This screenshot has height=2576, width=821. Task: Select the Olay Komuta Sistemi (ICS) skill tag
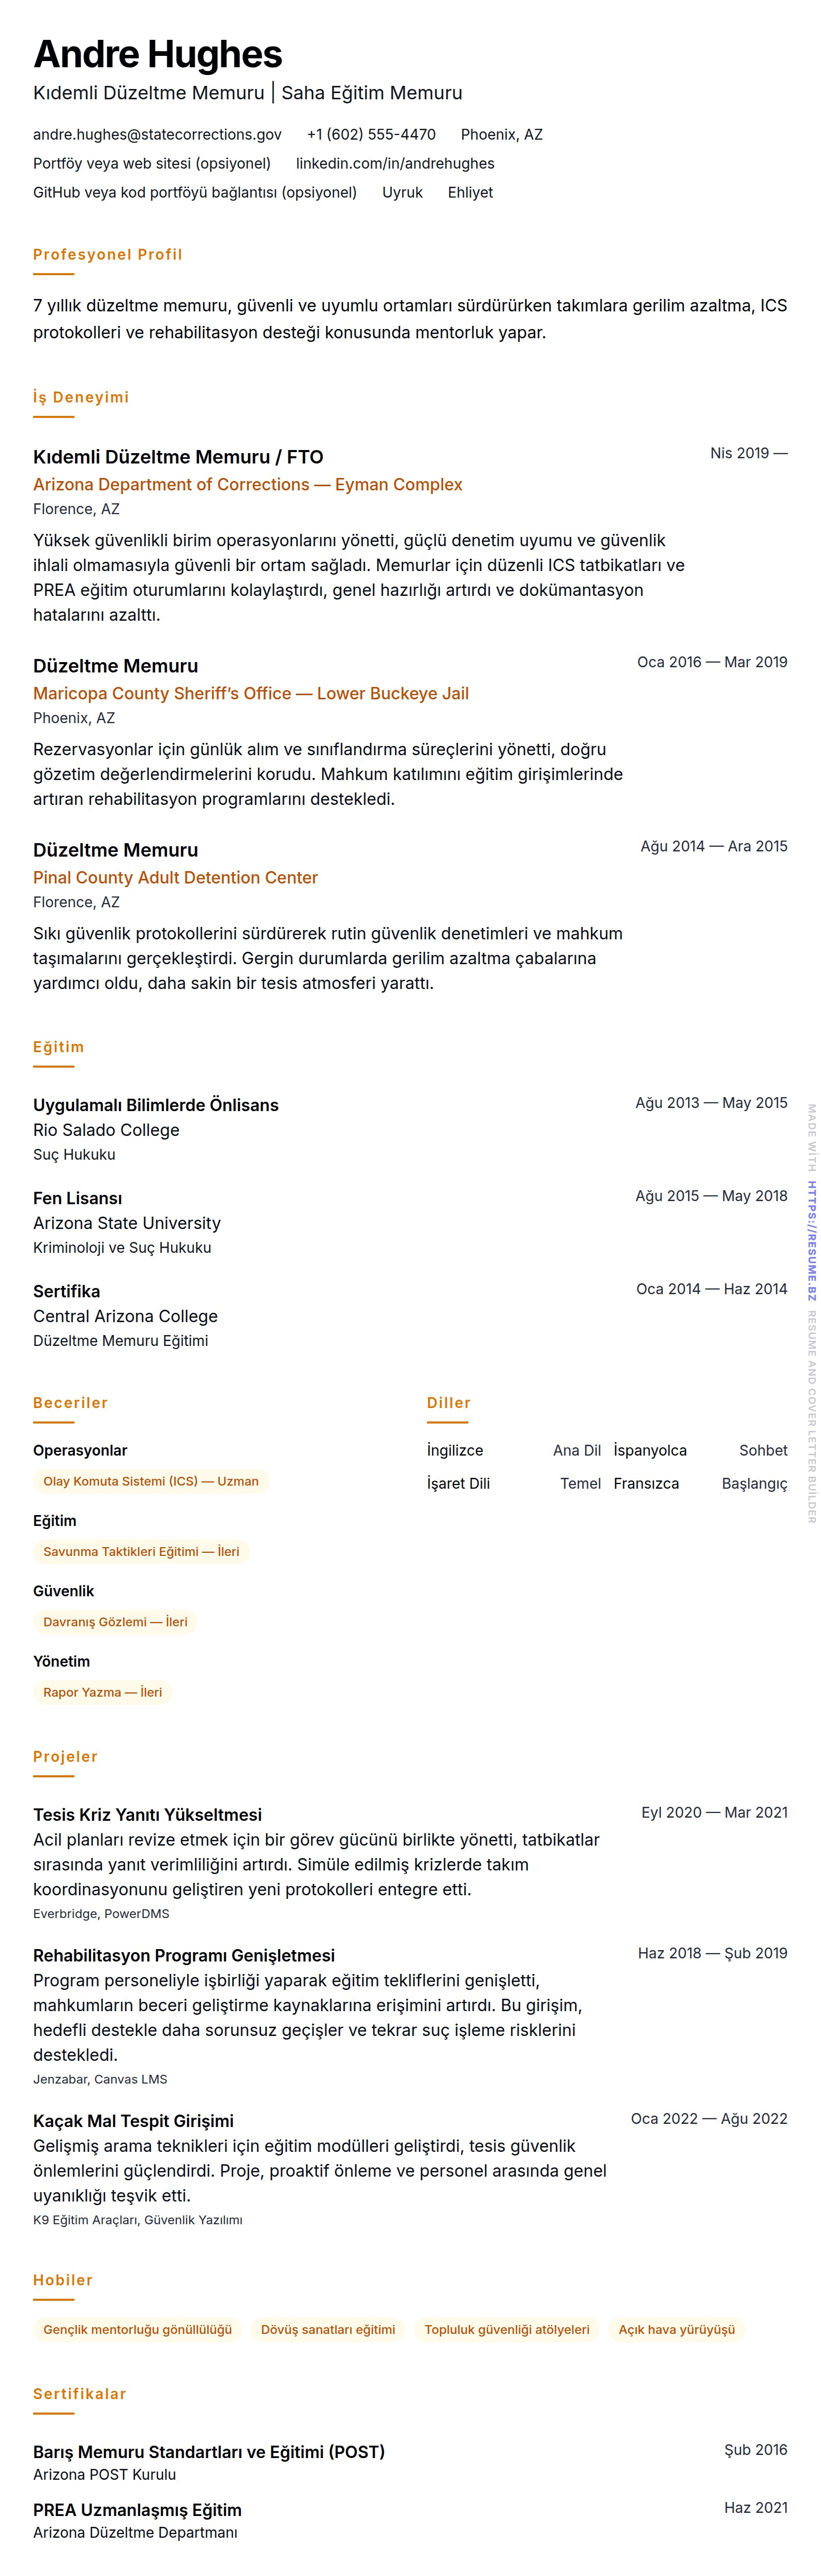coord(151,1481)
